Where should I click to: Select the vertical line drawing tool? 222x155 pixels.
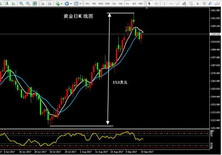165,4
